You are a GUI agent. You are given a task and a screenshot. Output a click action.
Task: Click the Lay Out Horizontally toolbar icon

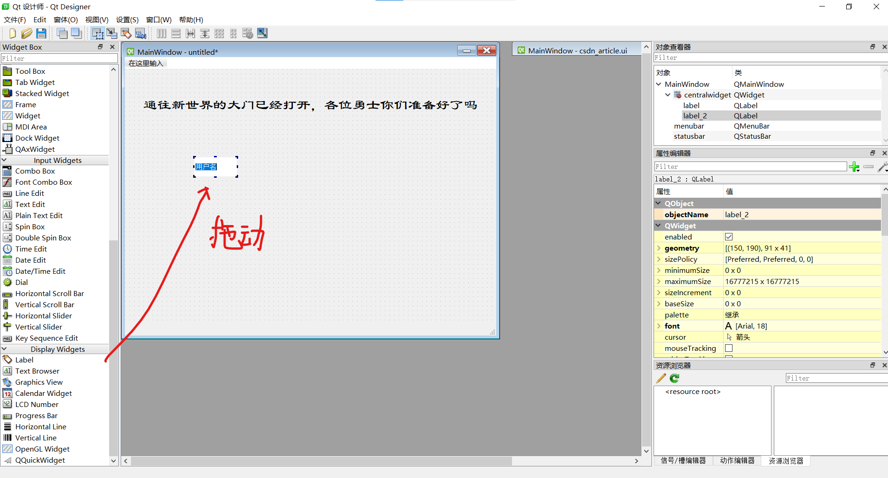[161, 33]
